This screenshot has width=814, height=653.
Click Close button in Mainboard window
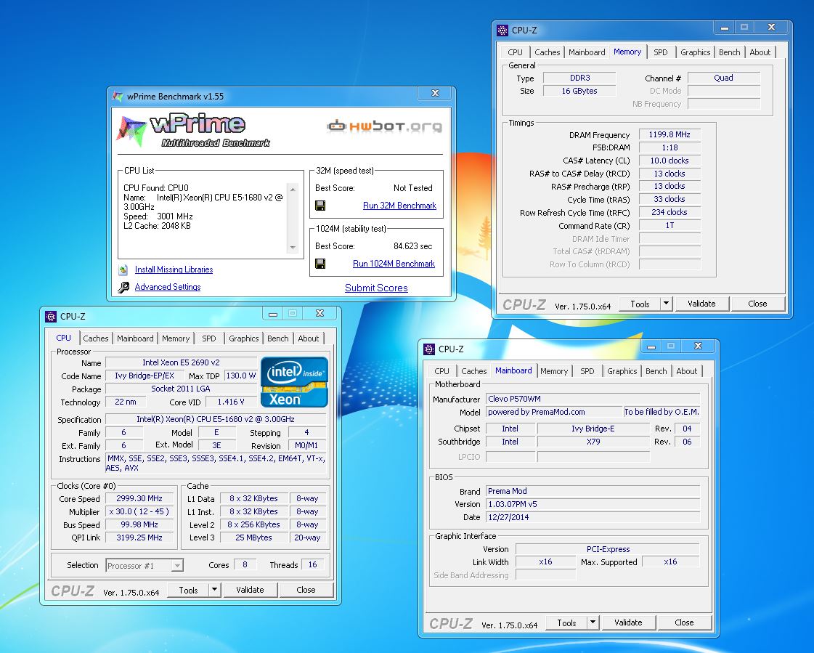684,623
